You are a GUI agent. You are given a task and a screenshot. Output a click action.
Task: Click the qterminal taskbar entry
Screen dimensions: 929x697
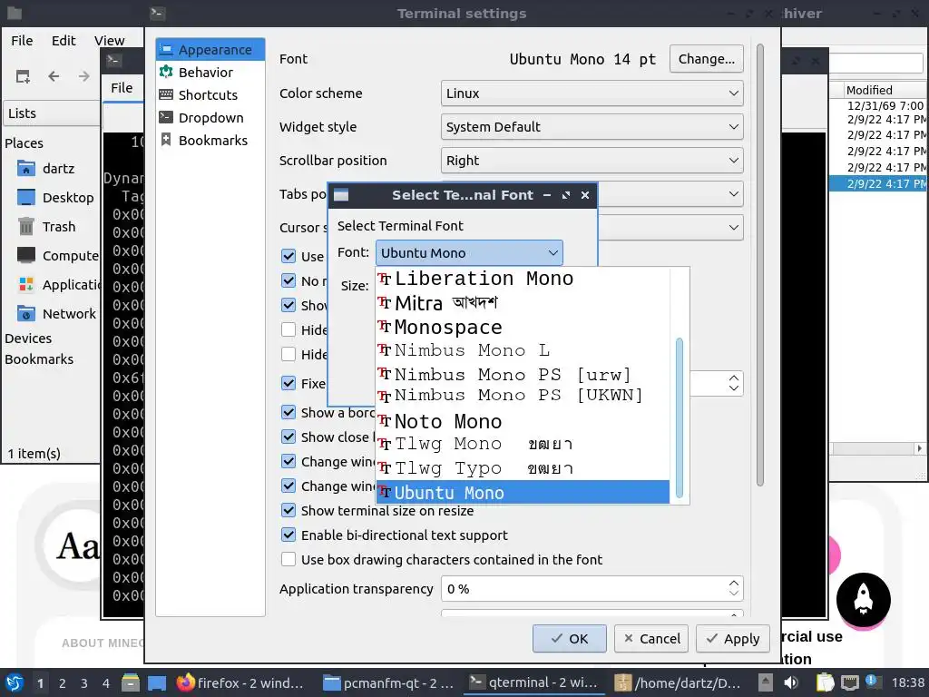533,682
